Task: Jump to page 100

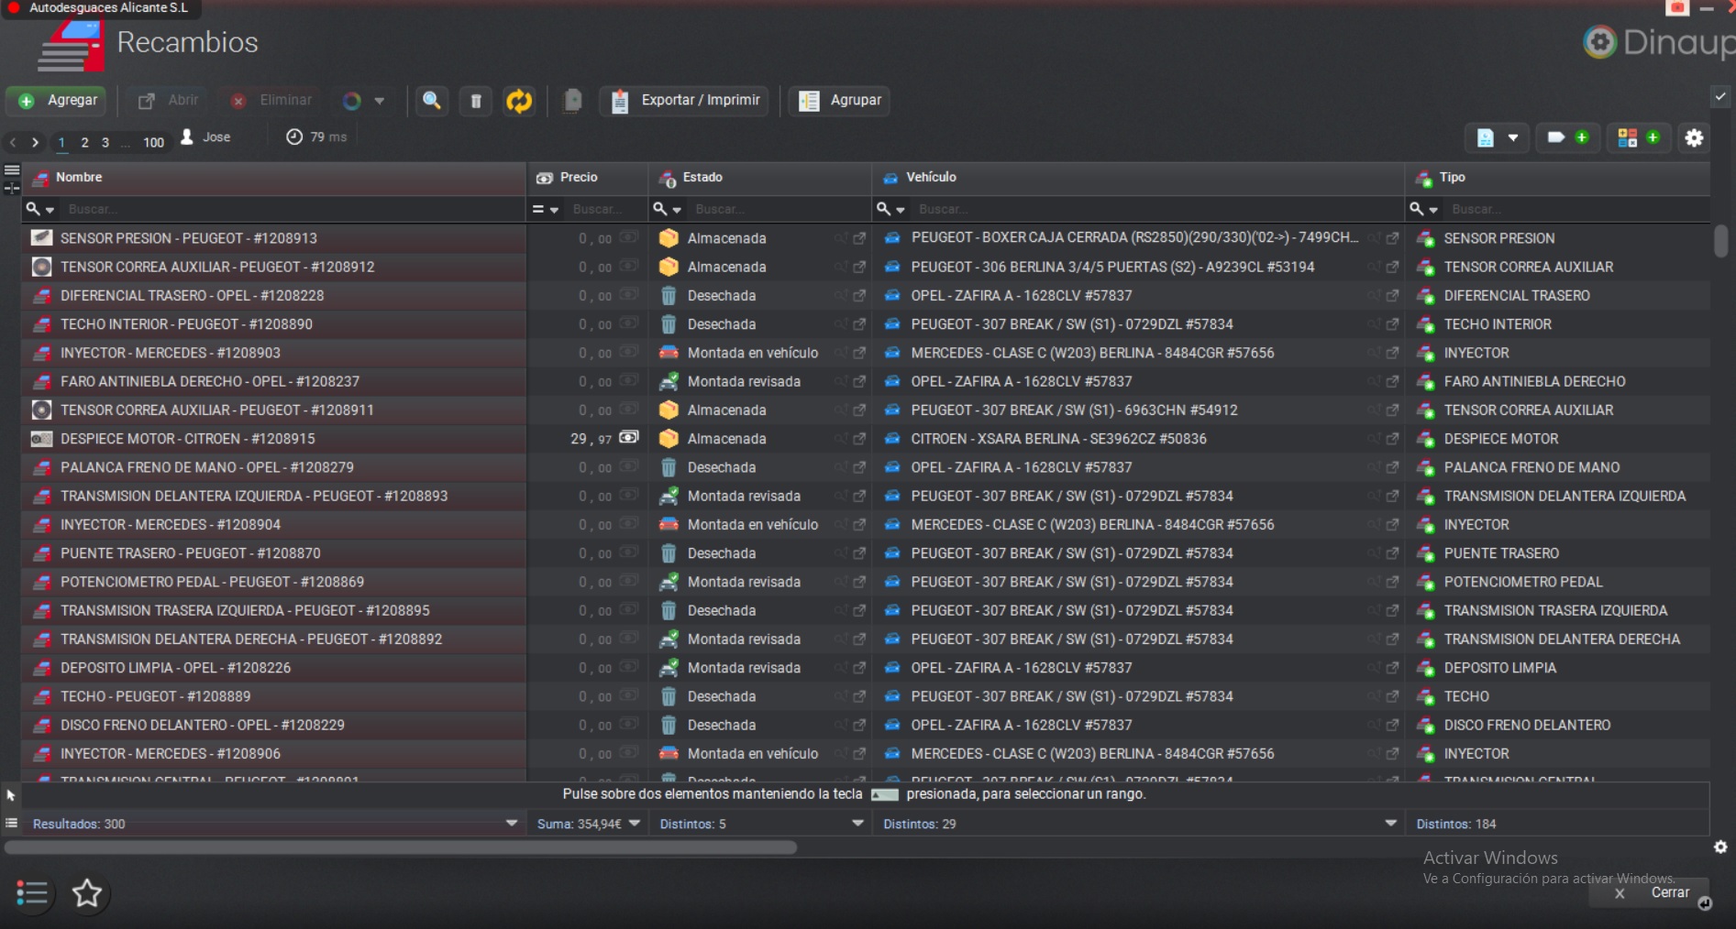Action: (153, 143)
